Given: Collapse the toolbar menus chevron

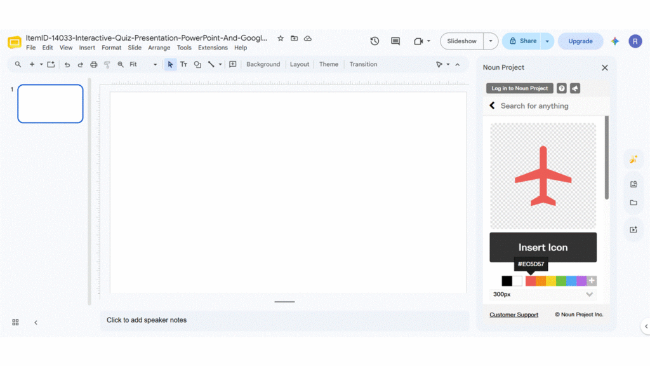Looking at the screenshot, I should point(458,64).
